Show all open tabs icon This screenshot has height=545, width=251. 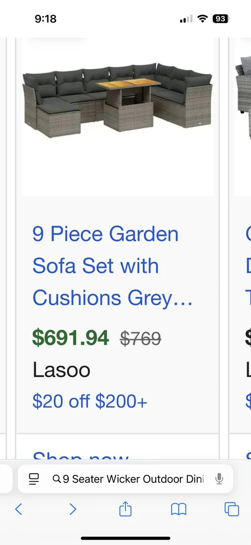tap(231, 510)
